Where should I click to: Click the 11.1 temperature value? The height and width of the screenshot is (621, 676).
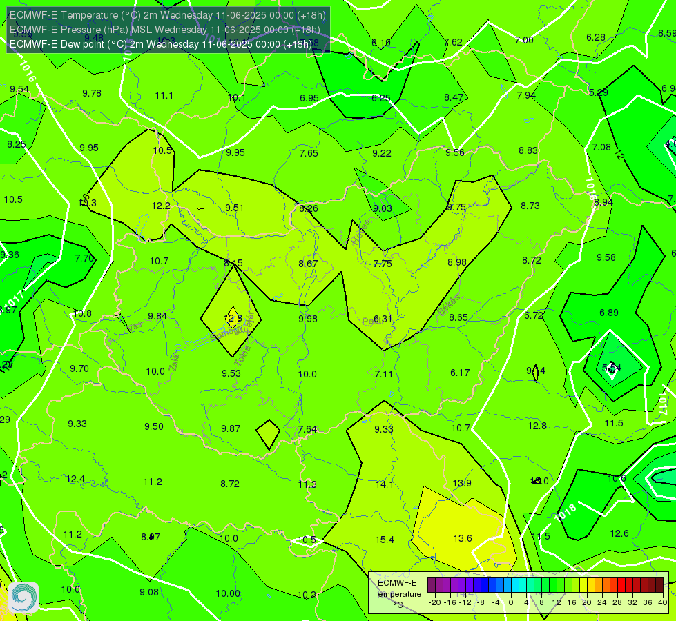(x=164, y=96)
